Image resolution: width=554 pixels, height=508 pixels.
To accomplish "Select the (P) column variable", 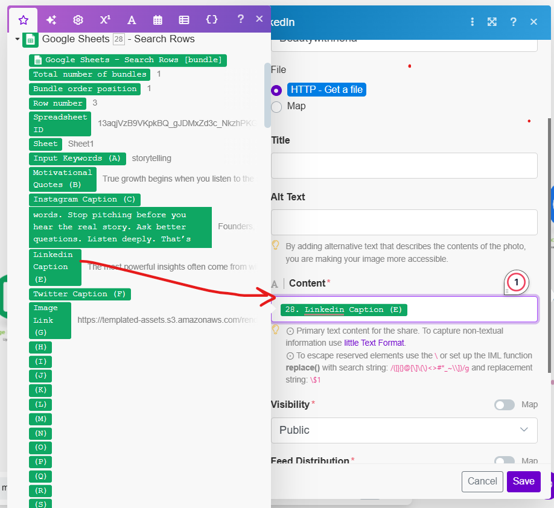I will [x=40, y=462].
